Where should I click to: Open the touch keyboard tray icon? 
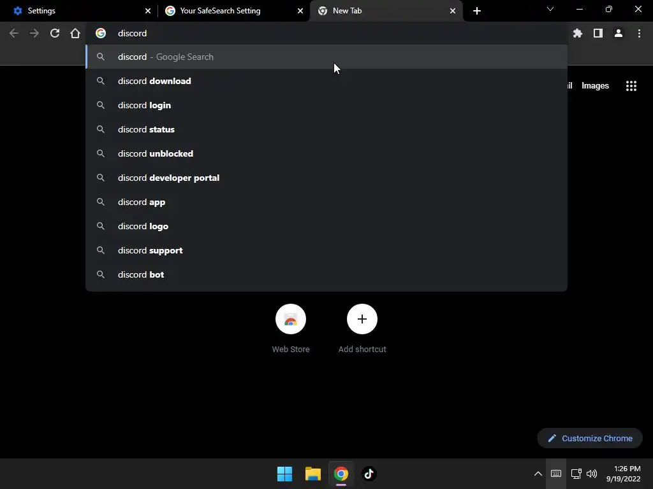pos(556,474)
